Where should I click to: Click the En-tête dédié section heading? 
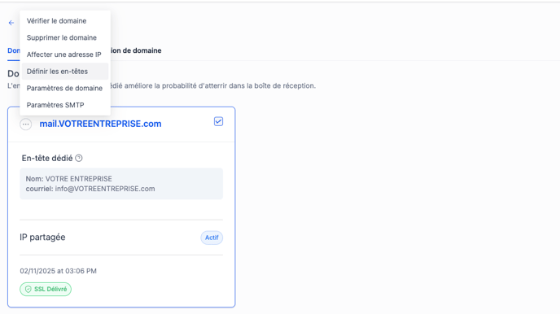(47, 158)
